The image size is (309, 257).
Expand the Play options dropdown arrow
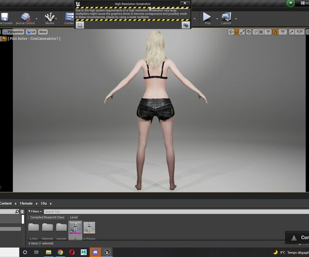pos(217,19)
